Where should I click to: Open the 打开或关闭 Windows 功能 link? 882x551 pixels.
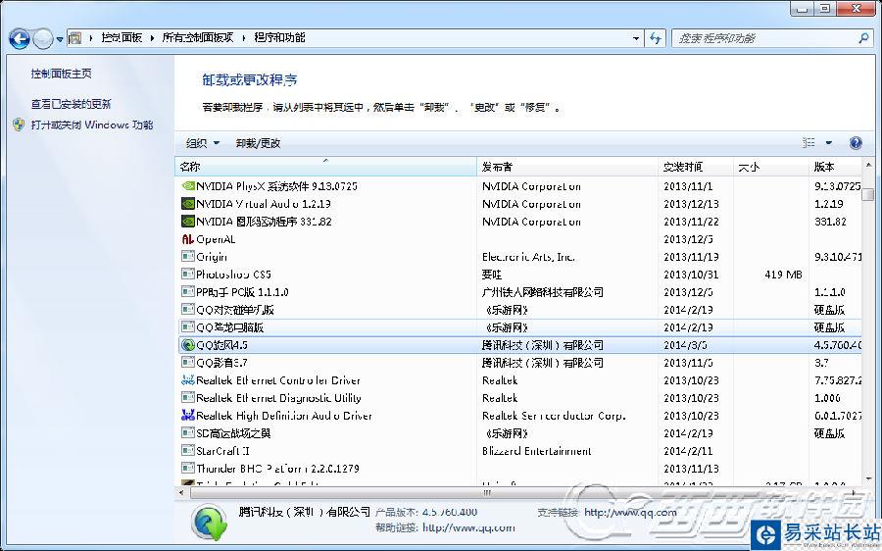coord(92,125)
